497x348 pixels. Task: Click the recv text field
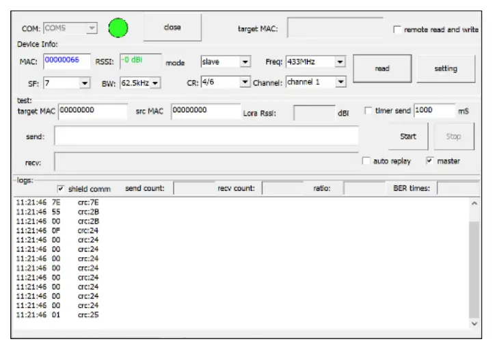pos(206,162)
